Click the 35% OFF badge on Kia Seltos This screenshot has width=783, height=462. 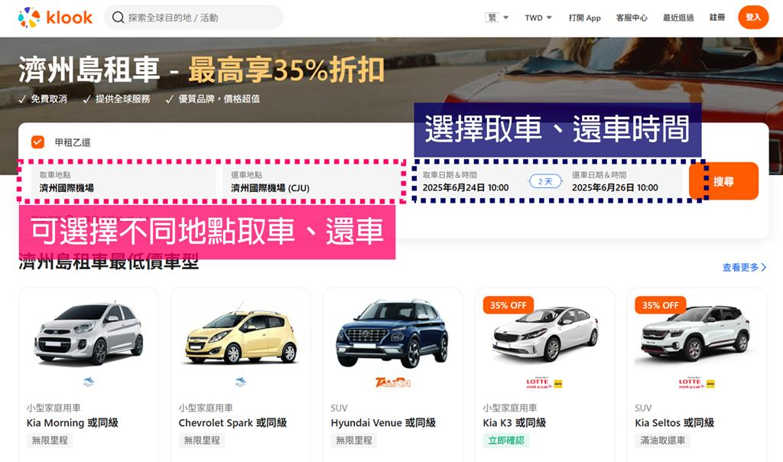(660, 305)
